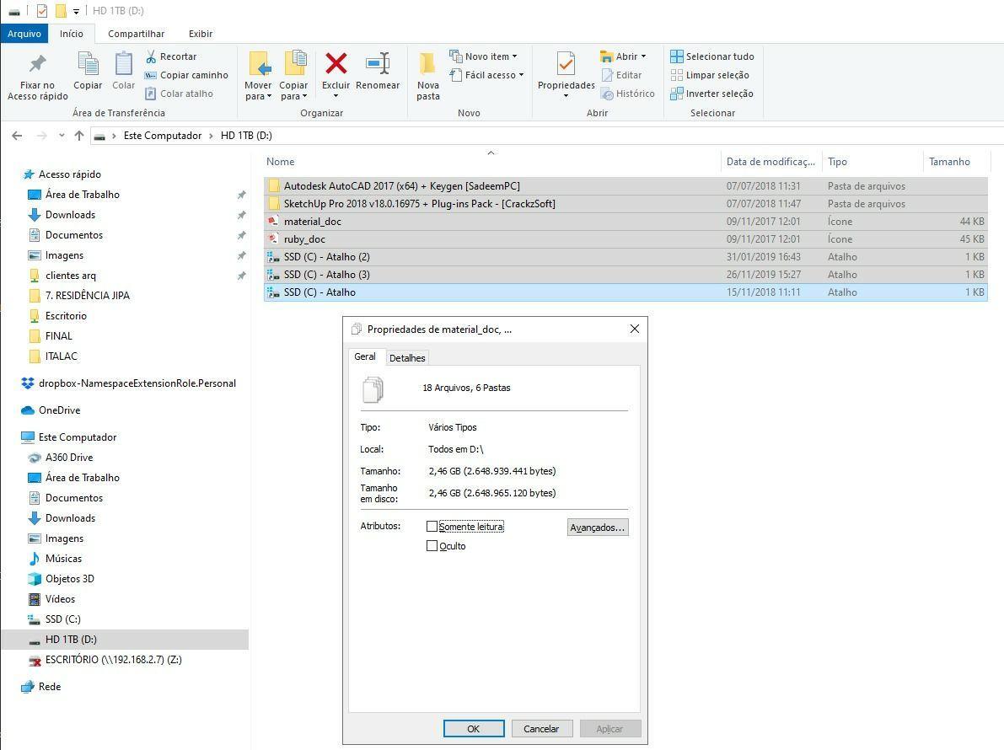The width and height of the screenshot is (1004, 750).
Task: Click OK in the properties dialog
Action: (x=474, y=728)
